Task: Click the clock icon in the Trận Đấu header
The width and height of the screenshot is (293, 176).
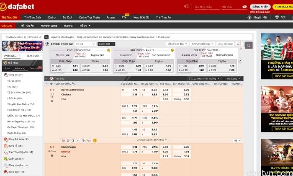Action: [x=52, y=79]
